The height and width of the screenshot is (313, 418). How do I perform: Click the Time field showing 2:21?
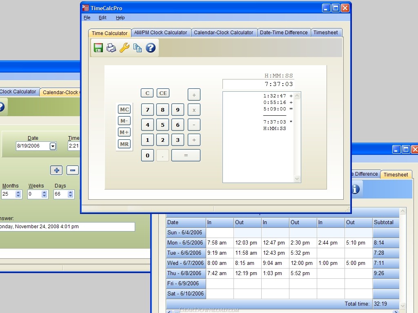click(x=74, y=146)
